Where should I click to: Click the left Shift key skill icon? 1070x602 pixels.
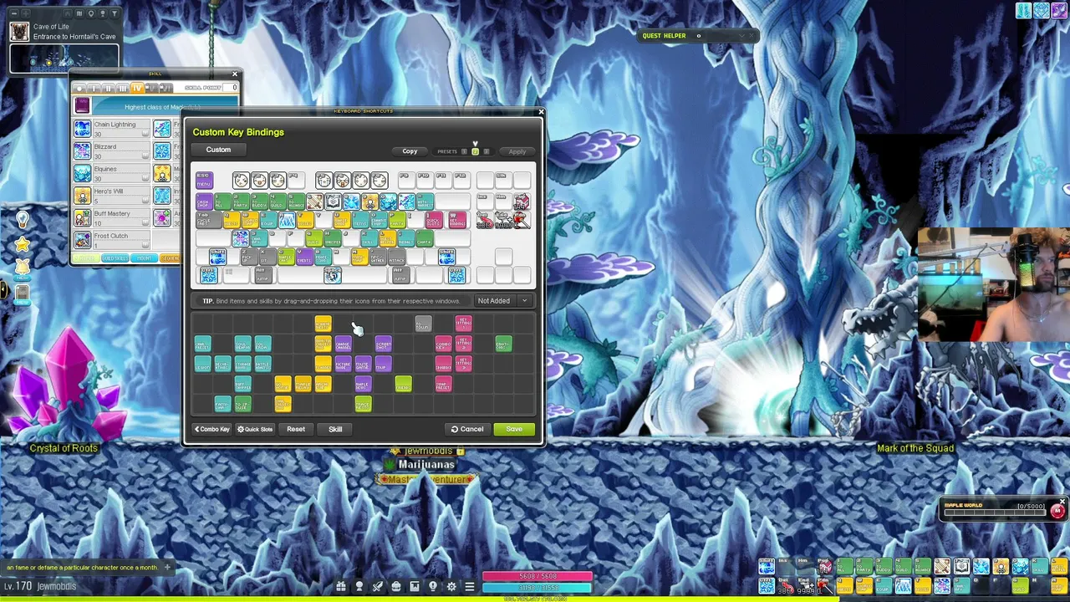(x=217, y=257)
